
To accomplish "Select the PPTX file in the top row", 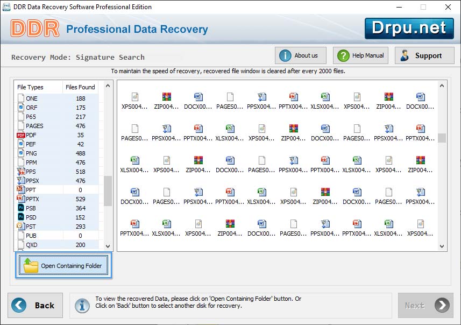I will tap(293, 101).
